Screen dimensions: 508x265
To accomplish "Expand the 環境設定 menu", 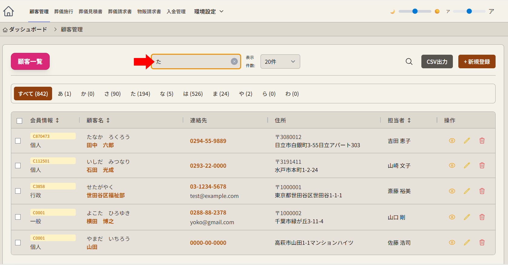I will pyautogui.click(x=208, y=11).
